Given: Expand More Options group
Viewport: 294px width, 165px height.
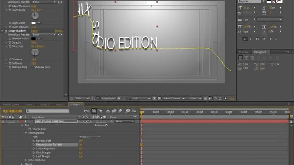Looking at the screenshot, I should point(26,160).
